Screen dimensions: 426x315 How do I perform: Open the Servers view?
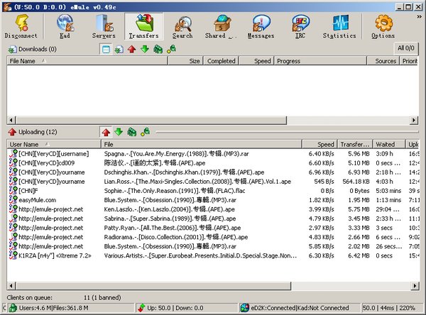(104, 27)
